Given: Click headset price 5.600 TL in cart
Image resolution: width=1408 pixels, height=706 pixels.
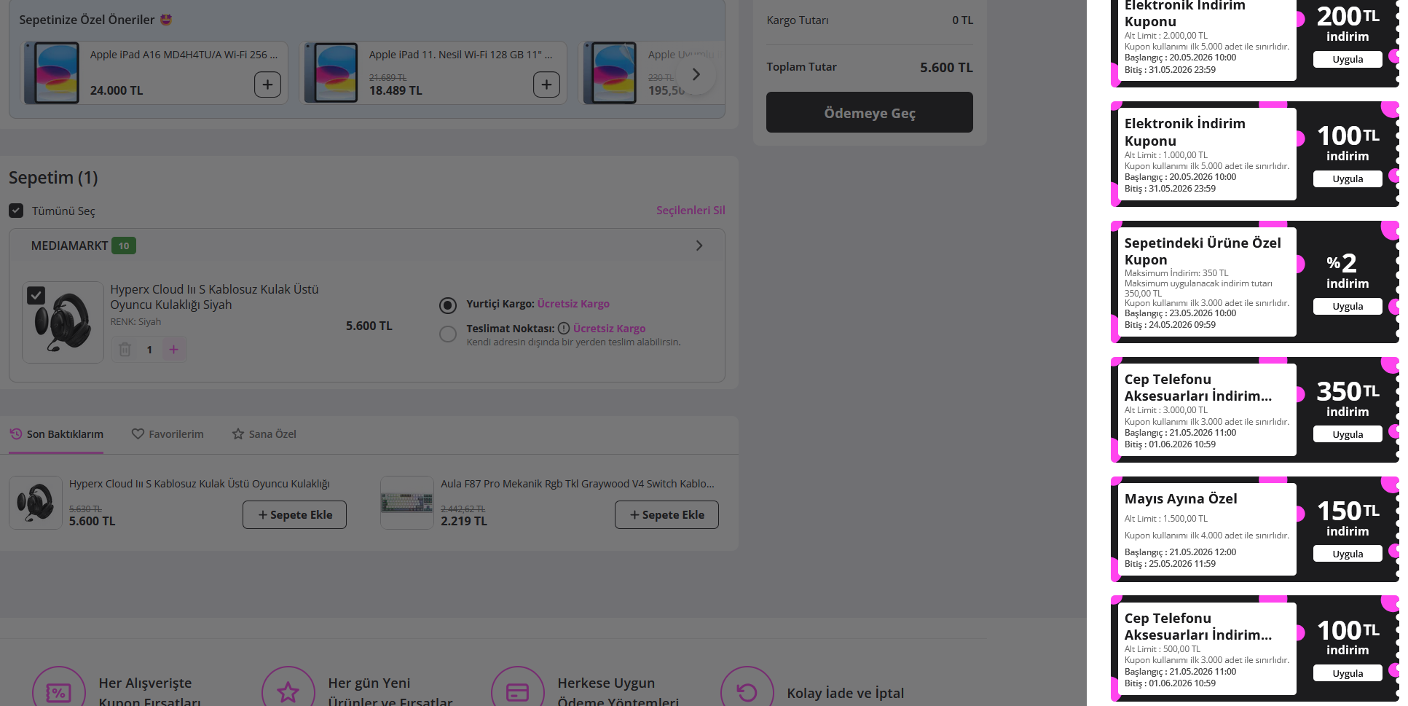Looking at the screenshot, I should (x=369, y=326).
